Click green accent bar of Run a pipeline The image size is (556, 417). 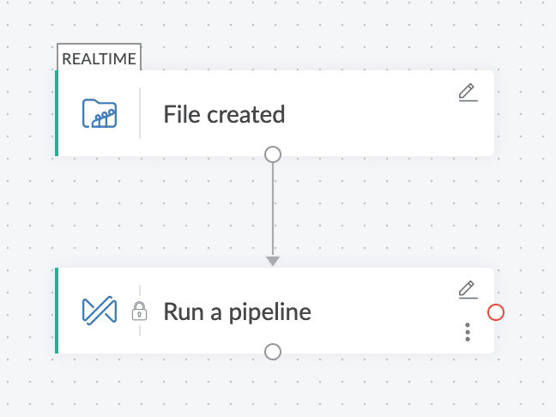click(57, 311)
